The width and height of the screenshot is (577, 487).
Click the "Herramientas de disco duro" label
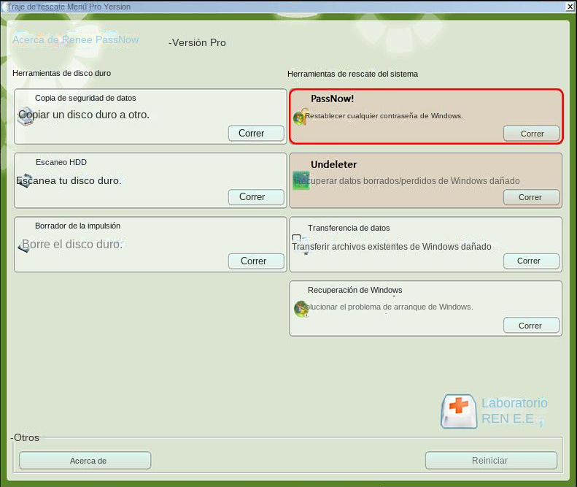pos(62,73)
